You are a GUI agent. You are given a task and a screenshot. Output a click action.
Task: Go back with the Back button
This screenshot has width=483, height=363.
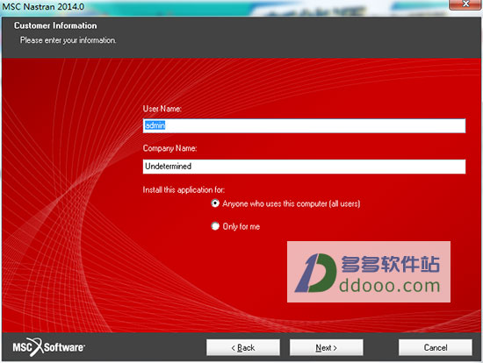[x=243, y=347]
